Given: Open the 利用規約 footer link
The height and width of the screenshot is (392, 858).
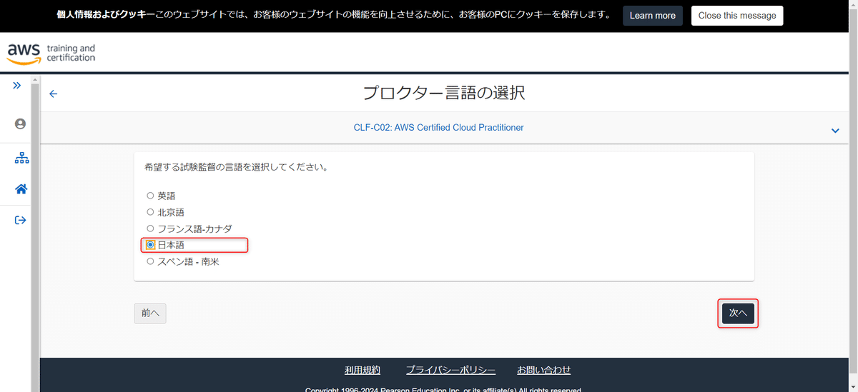Looking at the screenshot, I should point(363,370).
